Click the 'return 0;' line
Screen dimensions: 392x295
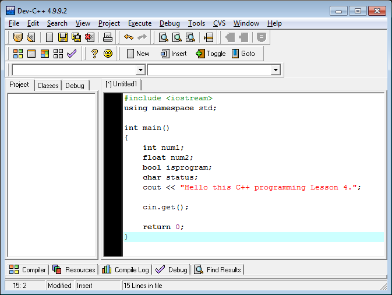[x=163, y=227]
